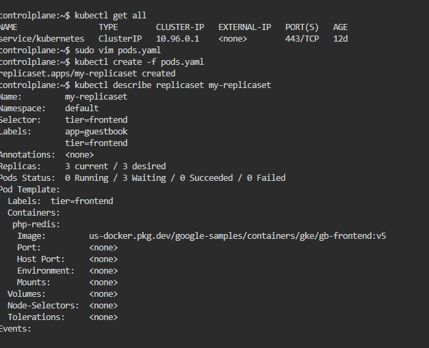Click the 'app=guestbook' label text

click(96, 131)
